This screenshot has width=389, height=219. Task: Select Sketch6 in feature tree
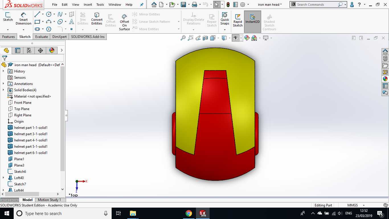click(x=20, y=172)
